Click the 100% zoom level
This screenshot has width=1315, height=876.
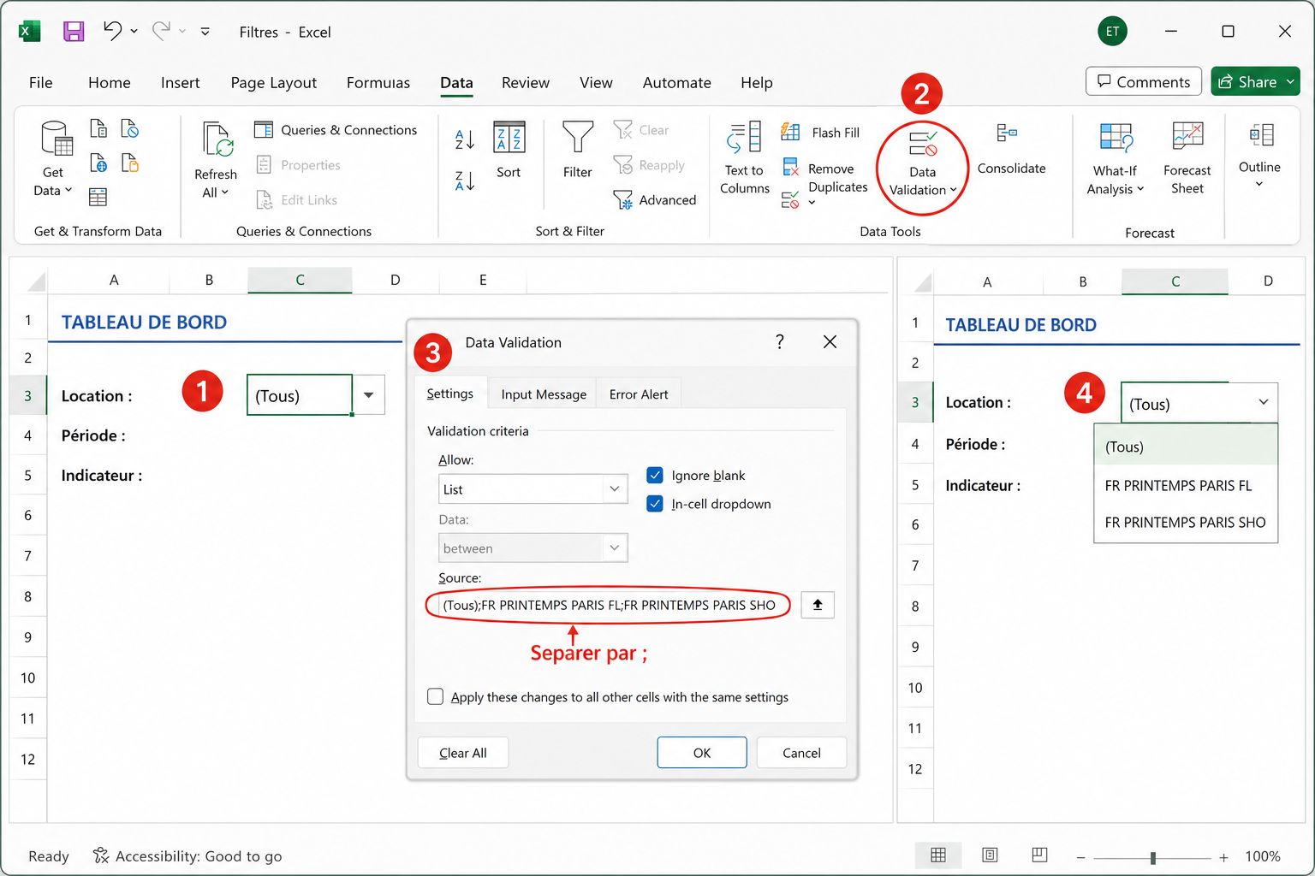pyautogui.click(x=1263, y=856)
